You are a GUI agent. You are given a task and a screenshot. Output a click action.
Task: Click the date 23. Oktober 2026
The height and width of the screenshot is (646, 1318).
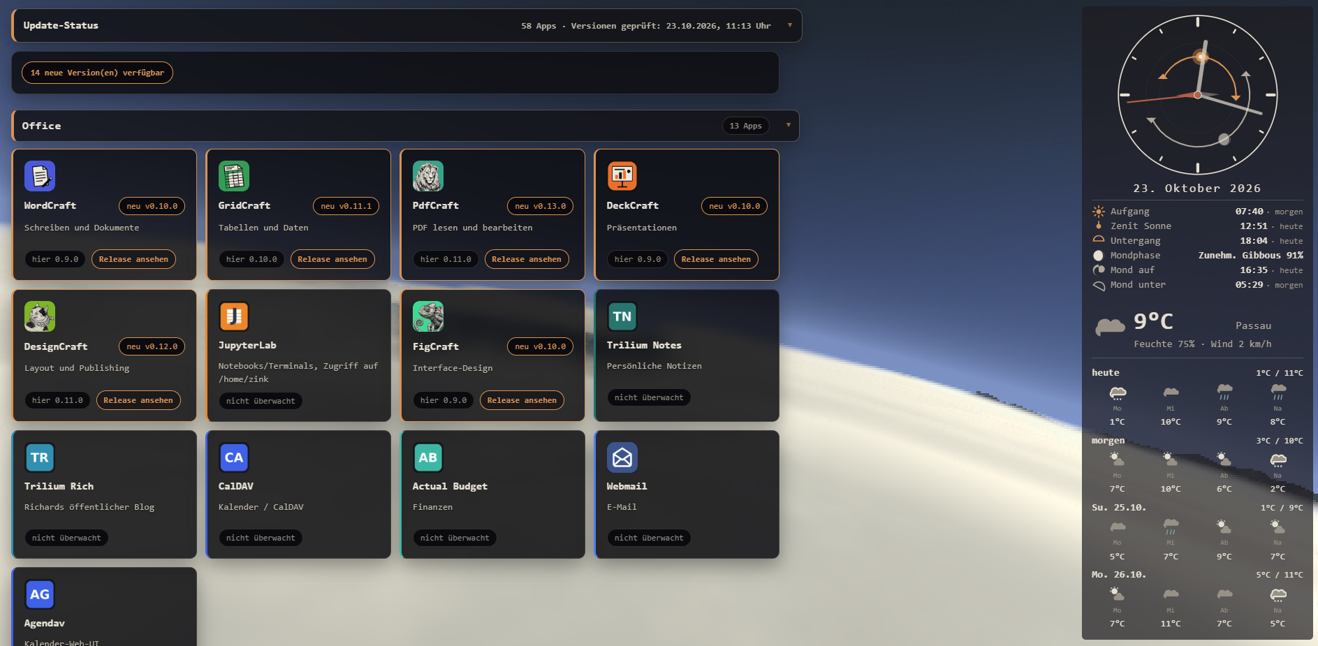point(1197,189)
